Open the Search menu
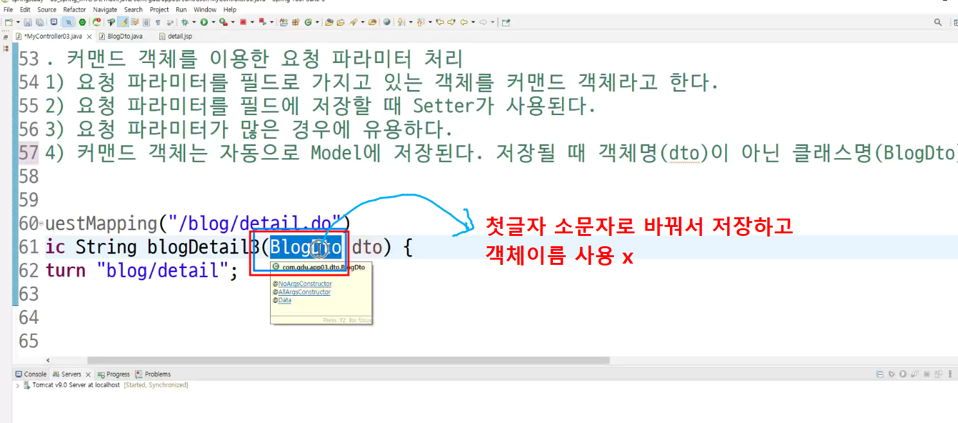Image resolution: width=958 pixels, height=423 pixels. point(133,10)
